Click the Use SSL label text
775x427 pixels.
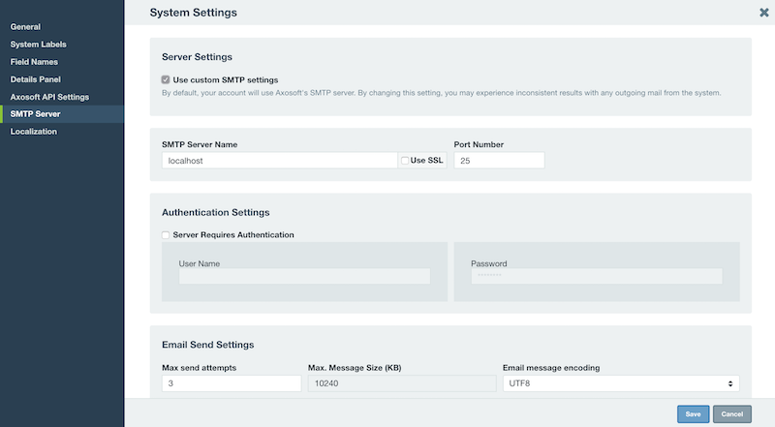tap(426, 160)
